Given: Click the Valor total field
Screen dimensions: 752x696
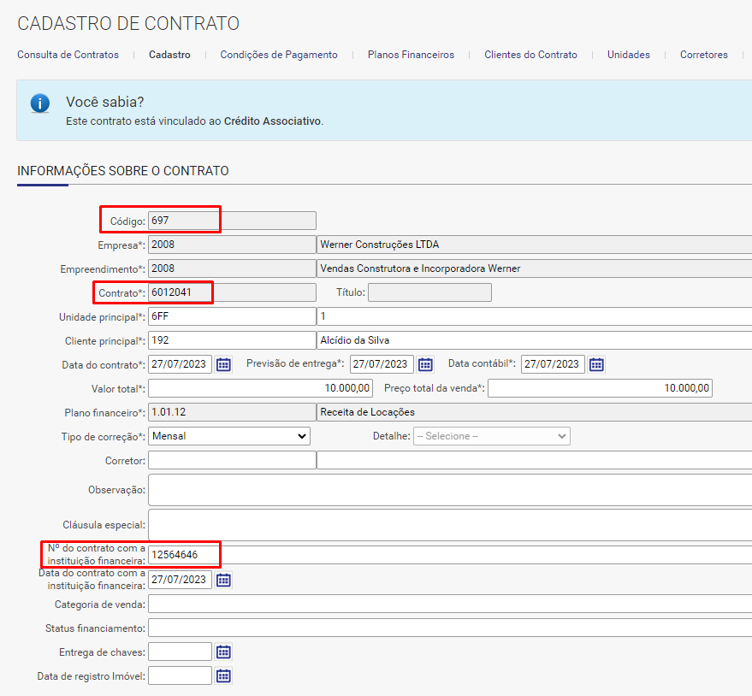Looking at the screenshot, I should (260, 388).
